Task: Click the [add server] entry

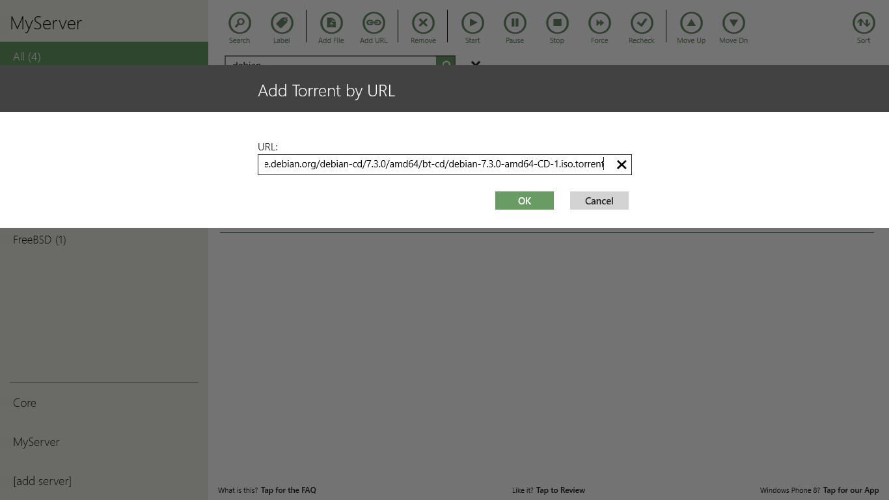Action: (x=42, y=481)
